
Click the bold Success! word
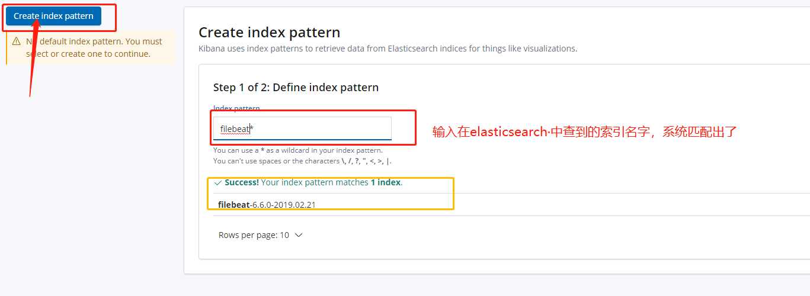click(x=242, y=182)
